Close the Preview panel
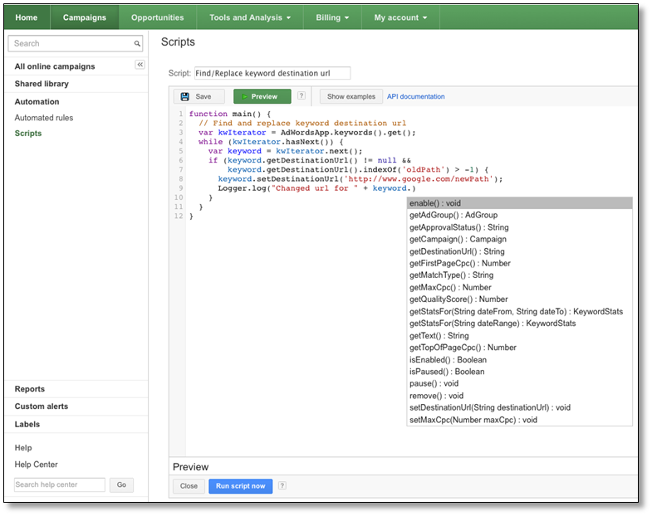652x516 pixels. point(189,486)
